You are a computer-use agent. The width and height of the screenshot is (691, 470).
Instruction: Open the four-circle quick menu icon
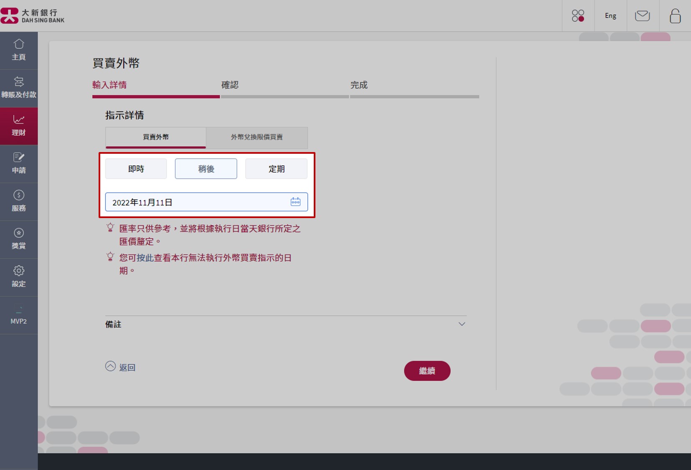578,16
